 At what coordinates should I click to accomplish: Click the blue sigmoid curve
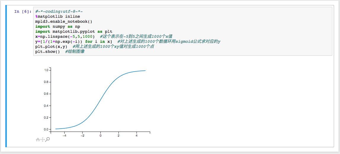(100, 100)
